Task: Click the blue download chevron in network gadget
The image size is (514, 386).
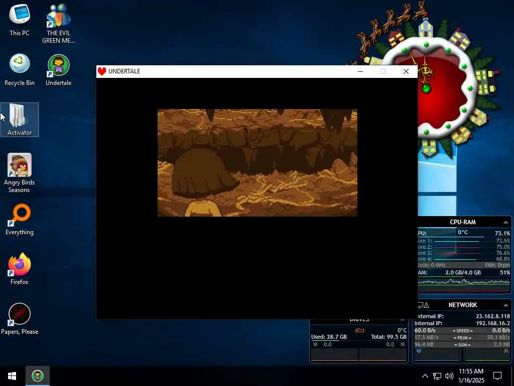Action: [x=419, y=351]
